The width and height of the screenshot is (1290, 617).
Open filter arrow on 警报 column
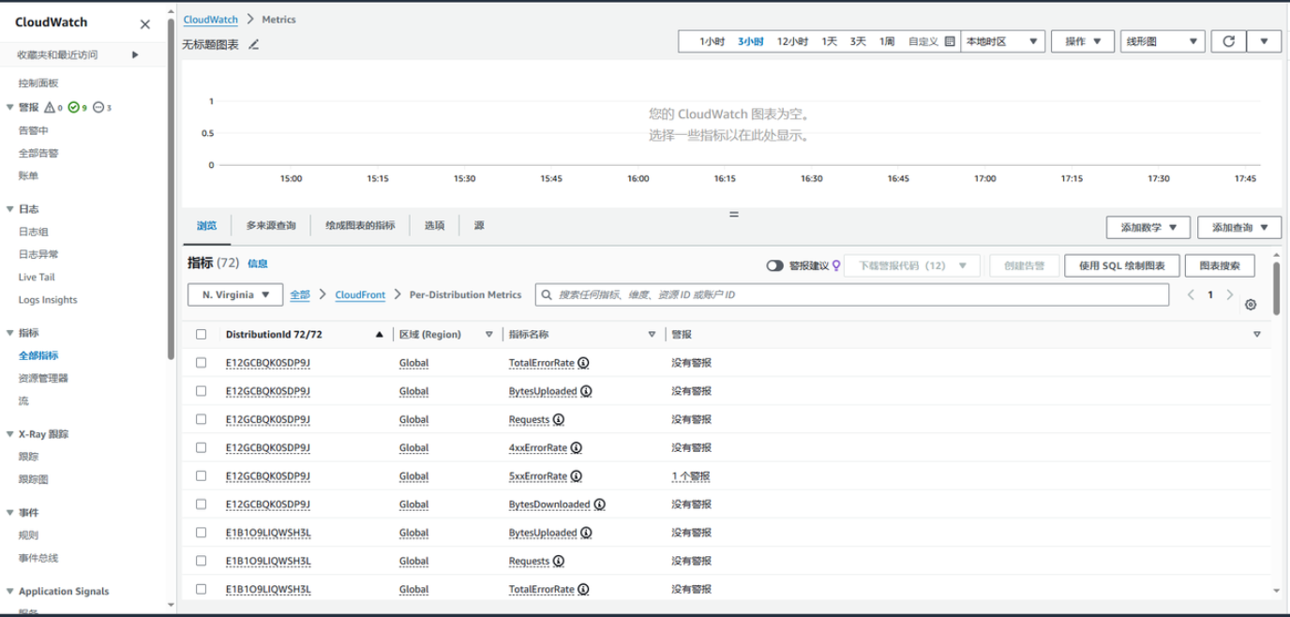tap(1257, 334)
